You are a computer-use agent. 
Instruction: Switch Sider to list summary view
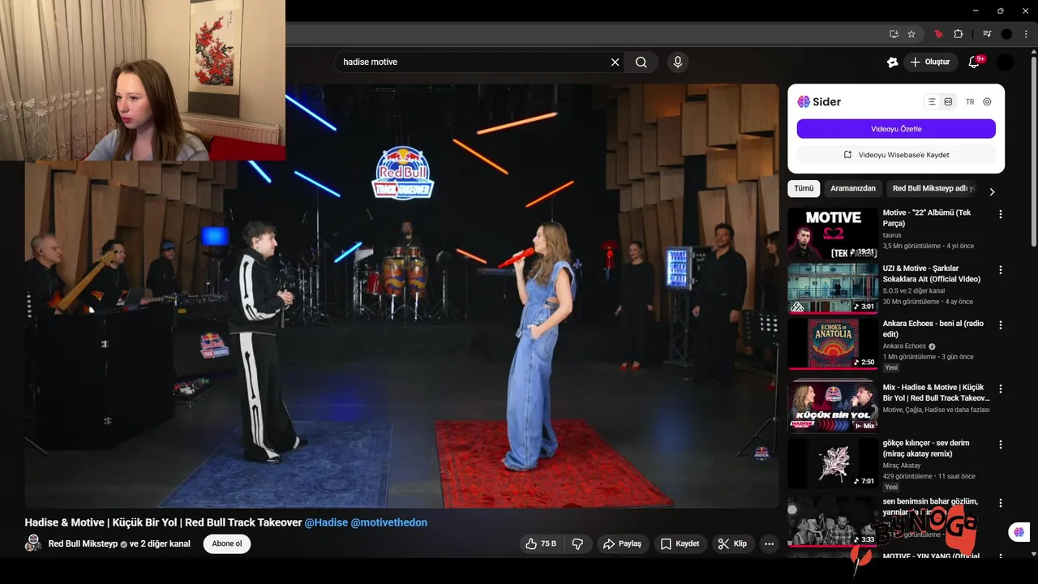[x=932, y=101]
